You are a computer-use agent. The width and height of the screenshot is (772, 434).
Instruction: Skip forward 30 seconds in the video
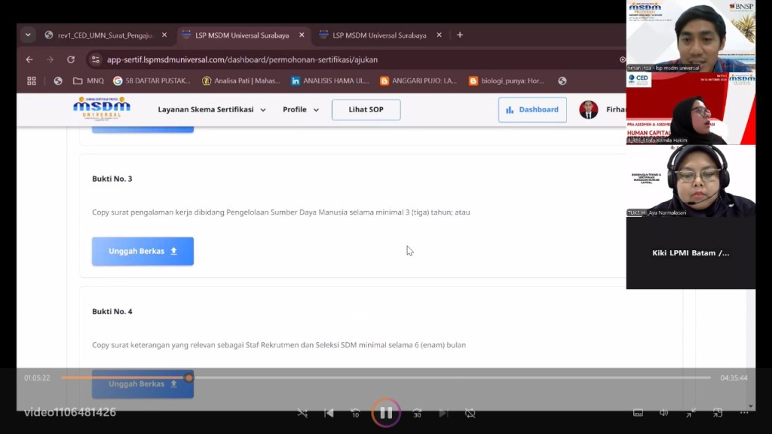417,413
